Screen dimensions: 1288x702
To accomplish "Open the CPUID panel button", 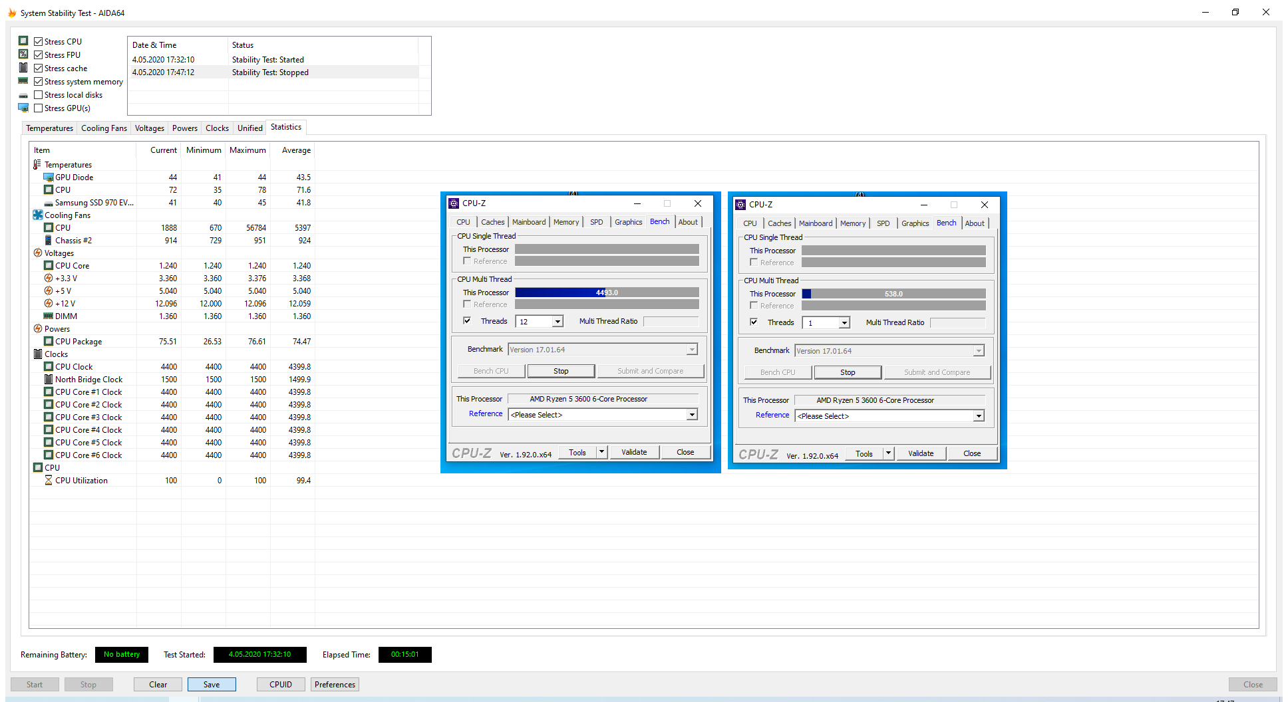I will tap(281, 684).
